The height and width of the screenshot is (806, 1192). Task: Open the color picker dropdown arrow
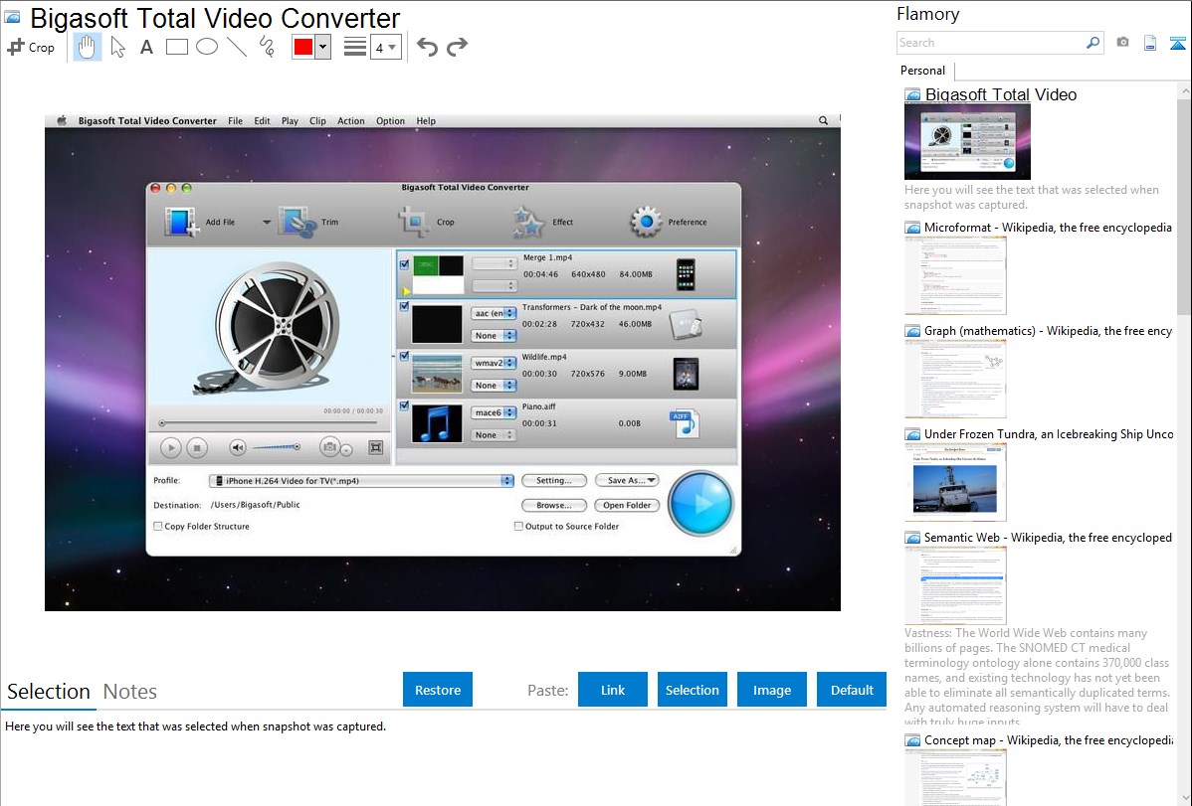(x=322, y=47)
